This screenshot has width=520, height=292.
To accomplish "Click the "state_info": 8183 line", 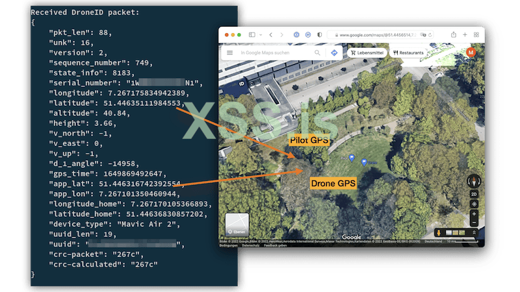I will pyautogui.click(x=92, y=73).
